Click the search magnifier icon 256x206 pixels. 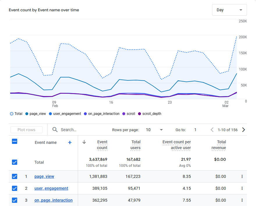tap(55, 130)
